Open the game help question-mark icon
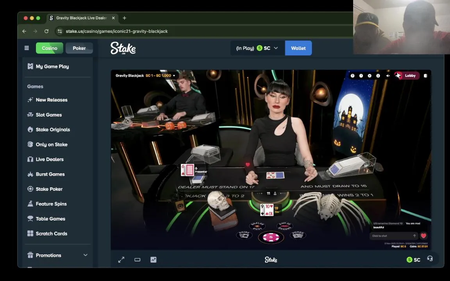Viewport: 450px width, 281px height. pos(352,76)
